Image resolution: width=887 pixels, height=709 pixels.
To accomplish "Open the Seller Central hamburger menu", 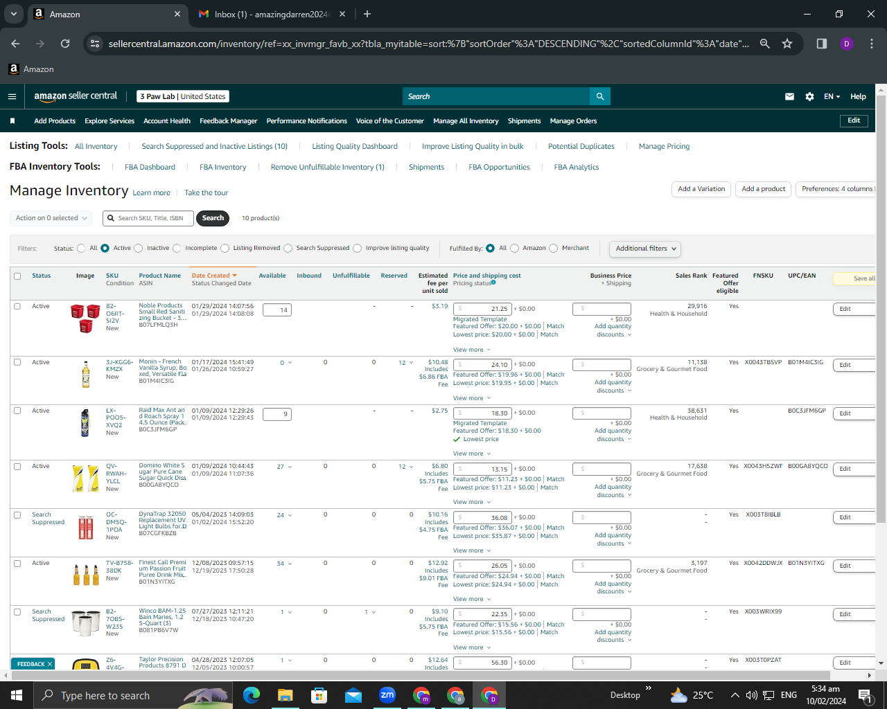I will pos(12,97).
